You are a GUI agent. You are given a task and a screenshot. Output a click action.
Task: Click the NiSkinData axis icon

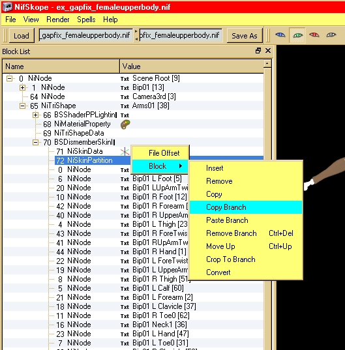(125, 152)
